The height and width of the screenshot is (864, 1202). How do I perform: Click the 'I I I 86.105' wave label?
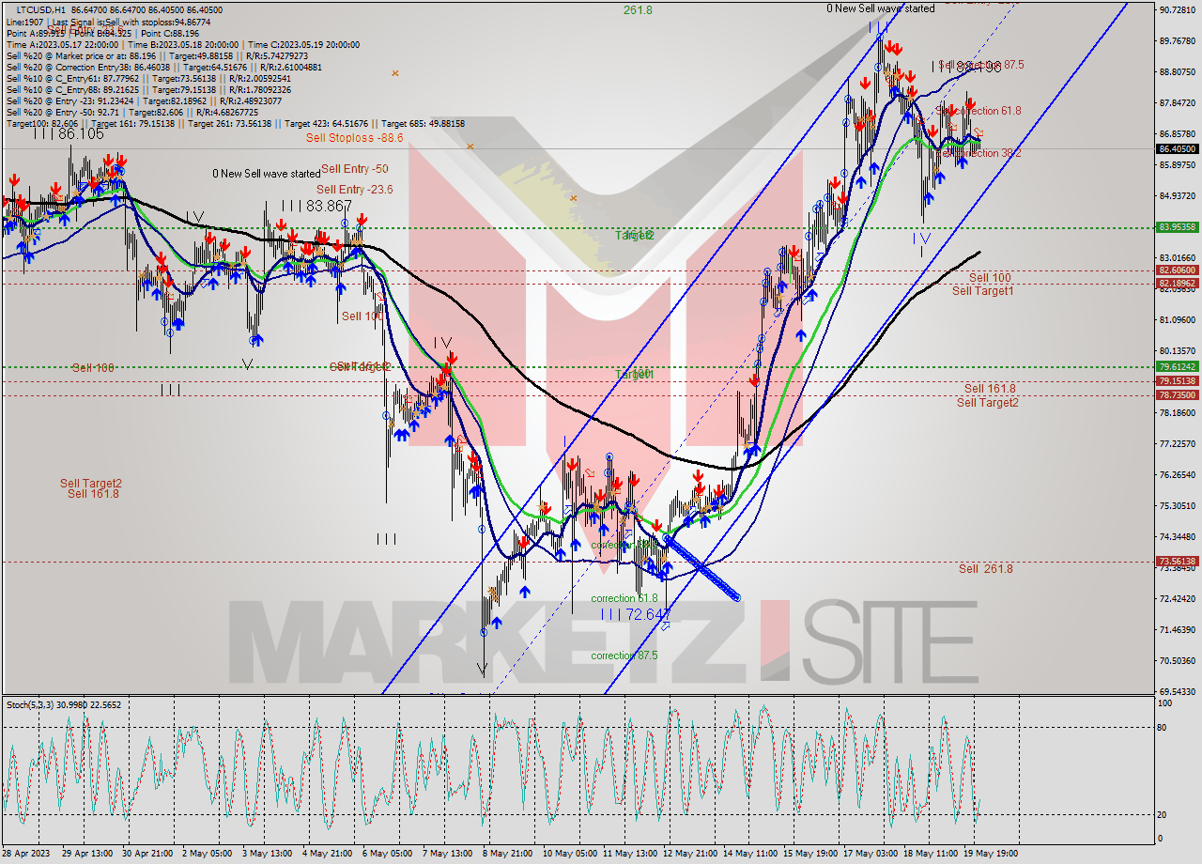point(68,134)
